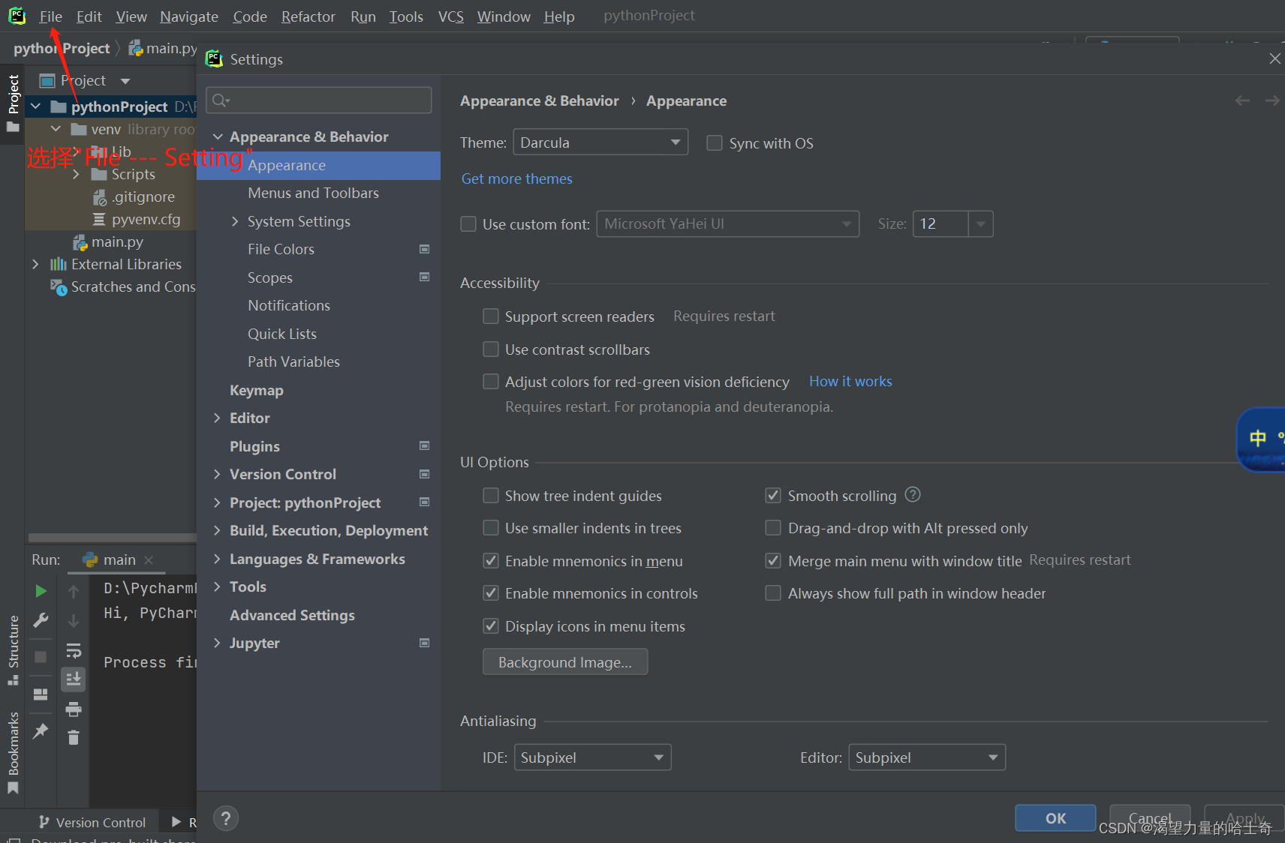Click the settings search field

click(x=319, y=100)
